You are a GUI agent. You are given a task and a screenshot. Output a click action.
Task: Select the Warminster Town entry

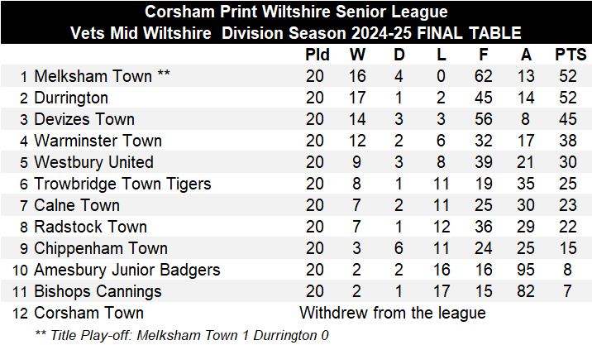click(x=98, y=141)
